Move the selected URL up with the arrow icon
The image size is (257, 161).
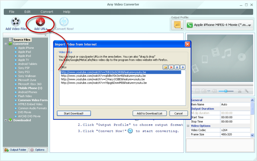coord(177,67)
